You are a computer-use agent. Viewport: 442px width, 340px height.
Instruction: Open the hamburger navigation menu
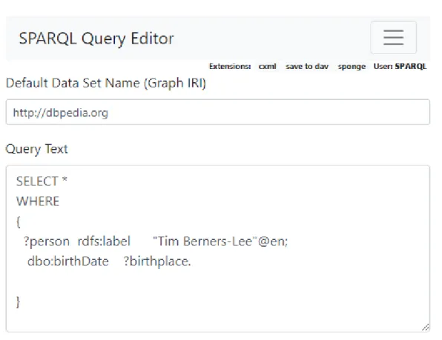point(393,37)
